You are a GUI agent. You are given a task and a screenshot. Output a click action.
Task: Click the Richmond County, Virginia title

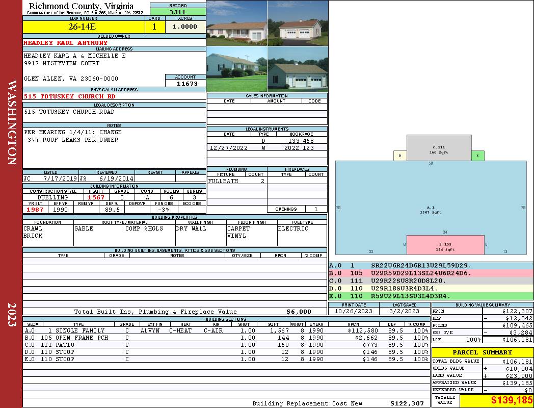(x=81, y=6)
